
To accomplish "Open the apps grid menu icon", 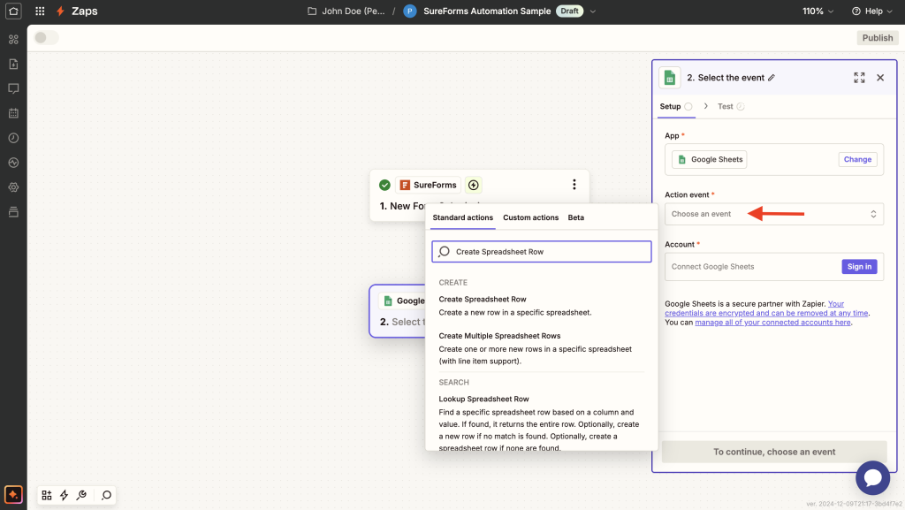I will click(x=40, y=11).
